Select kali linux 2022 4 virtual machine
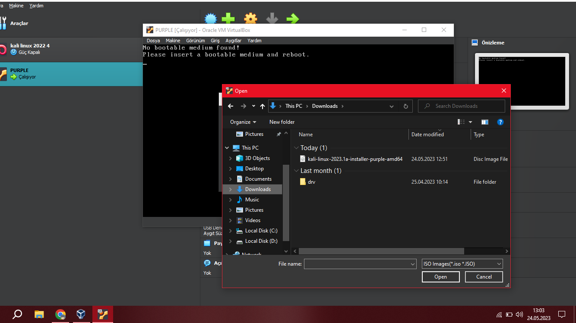Image resolution: width=576 pixels, height=323 pixels. [x=71, y=49]
